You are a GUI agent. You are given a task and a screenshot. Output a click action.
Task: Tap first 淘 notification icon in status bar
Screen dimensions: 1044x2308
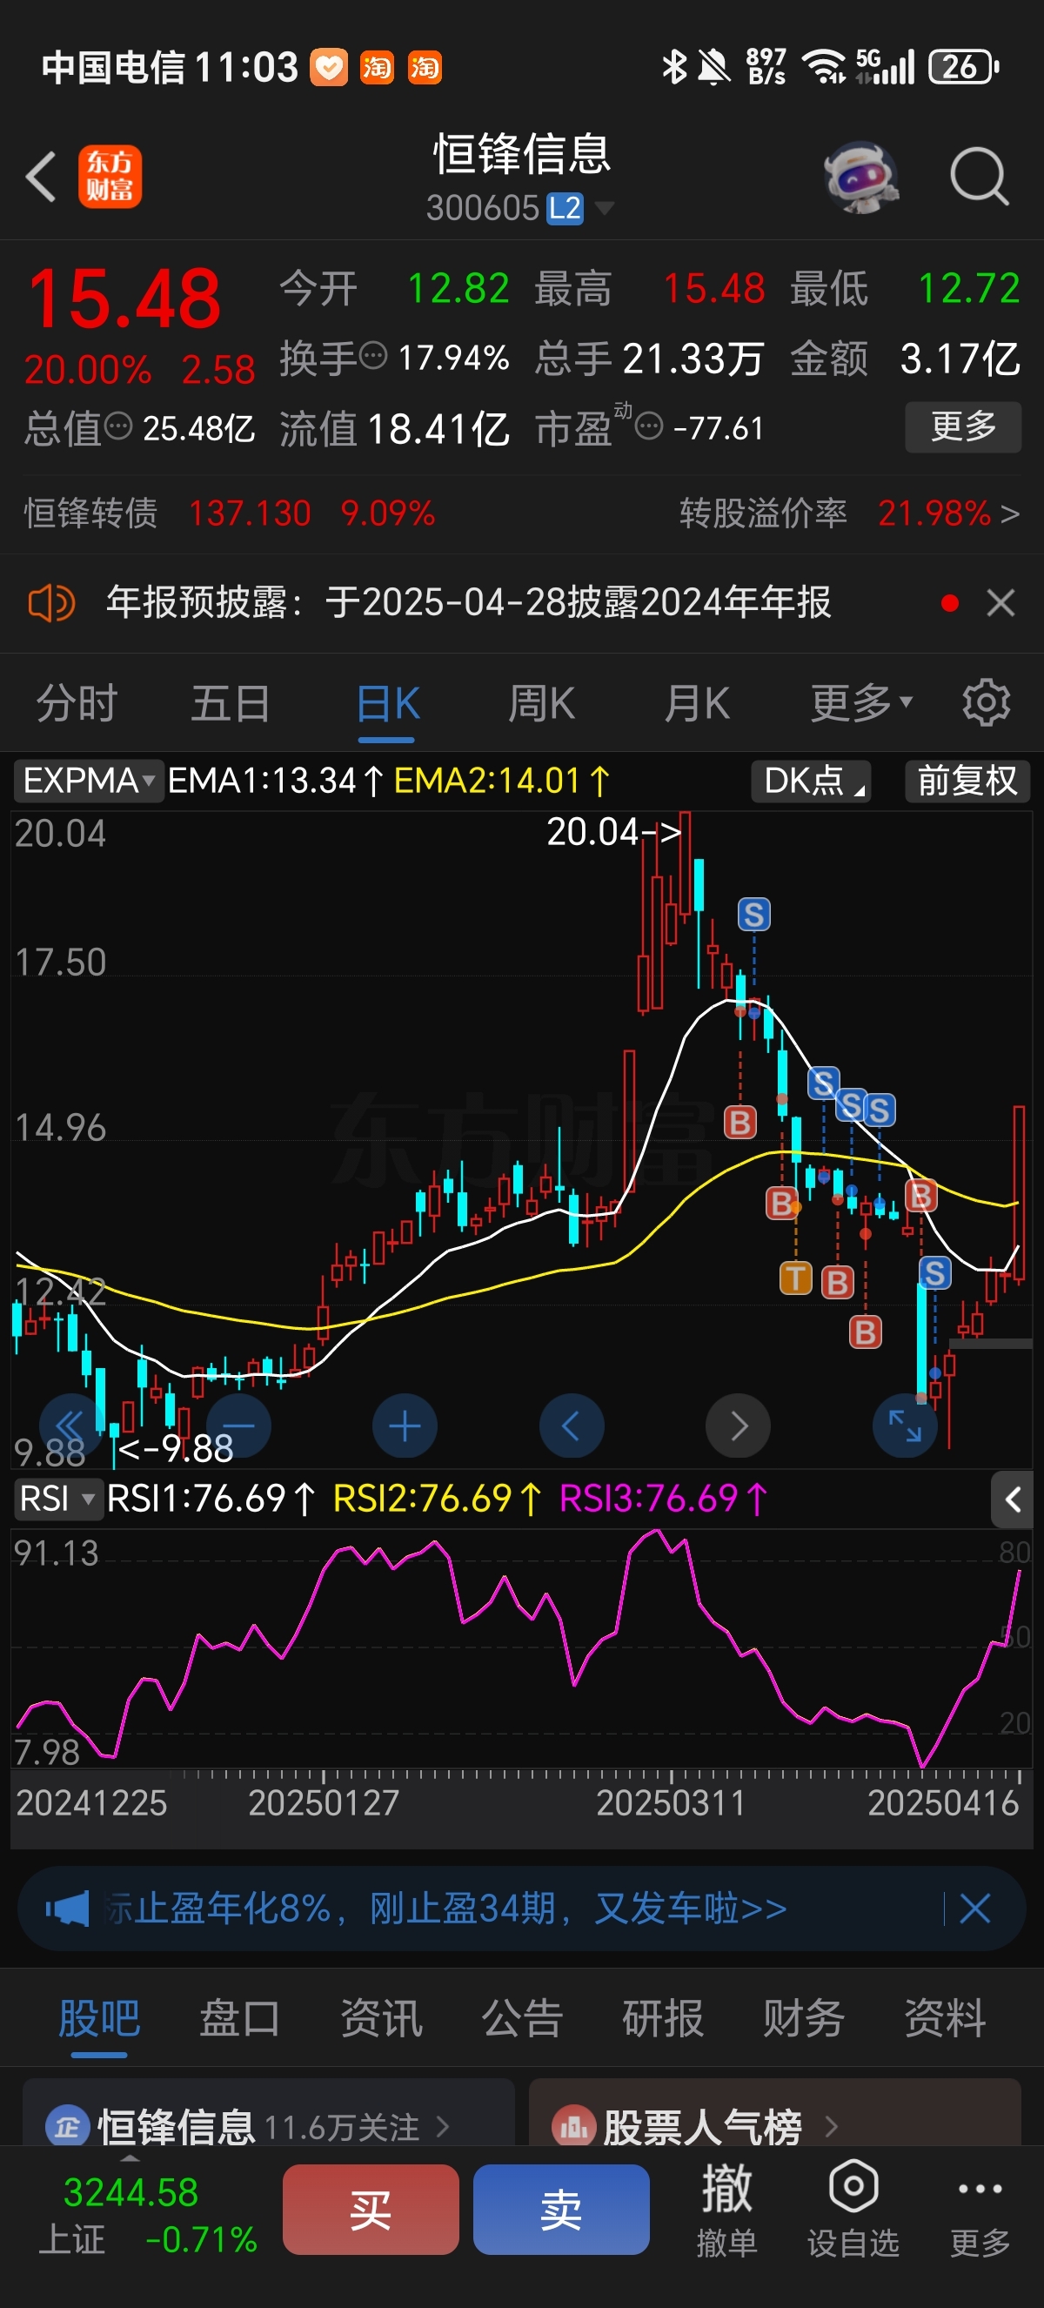[x=377, y=67]
